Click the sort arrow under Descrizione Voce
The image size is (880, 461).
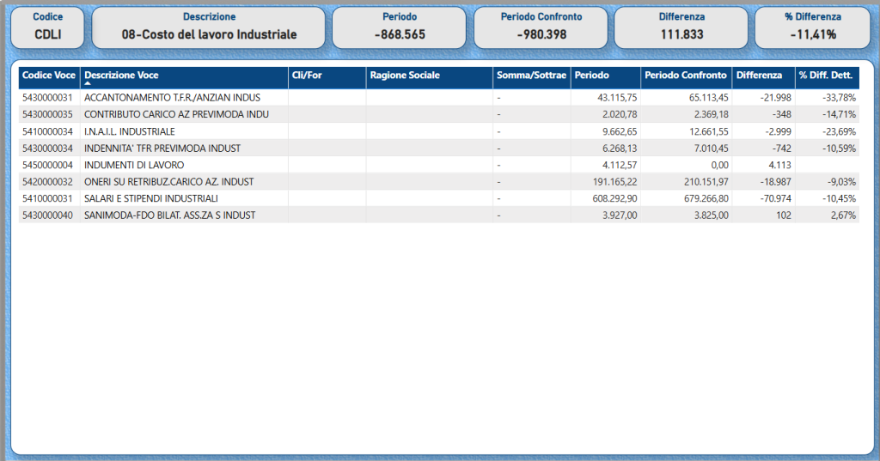pos(88,84)
